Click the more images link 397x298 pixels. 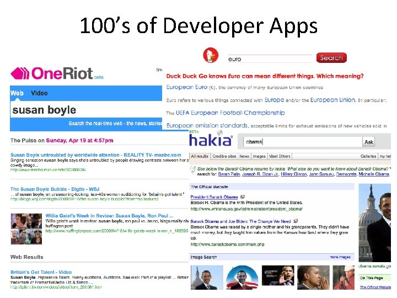pos(340,257)
